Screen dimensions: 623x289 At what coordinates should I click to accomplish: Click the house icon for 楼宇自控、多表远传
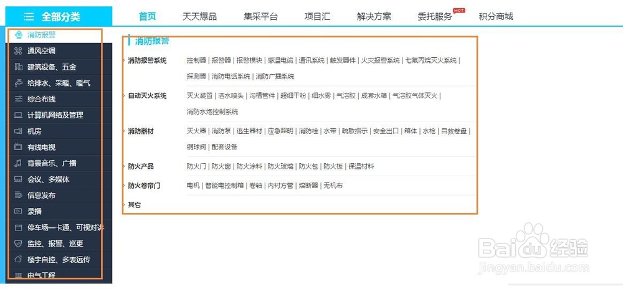tap(18, 259)
